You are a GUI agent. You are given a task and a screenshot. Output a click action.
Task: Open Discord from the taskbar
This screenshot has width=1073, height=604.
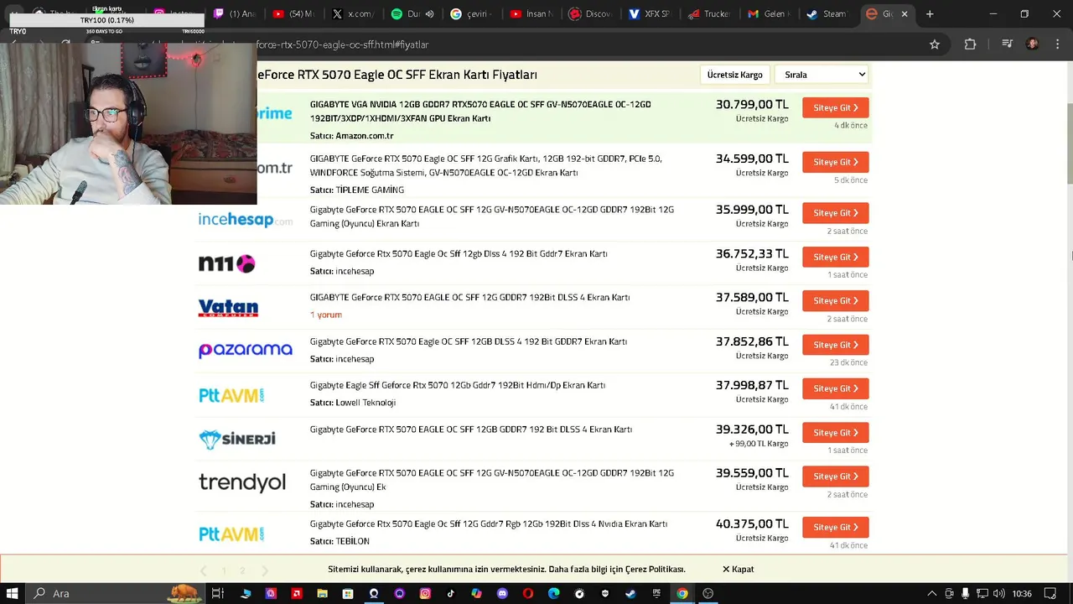(x=502, y=593)
